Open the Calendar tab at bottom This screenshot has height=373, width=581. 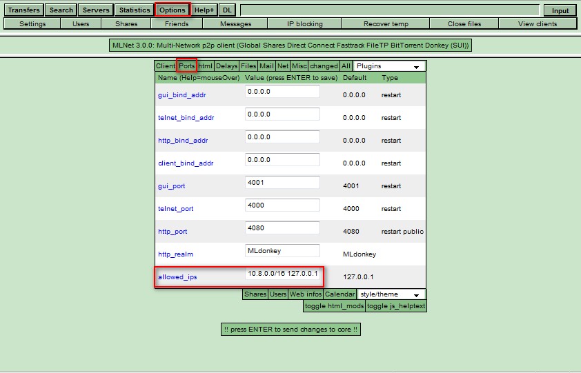(x=339, y=294)
